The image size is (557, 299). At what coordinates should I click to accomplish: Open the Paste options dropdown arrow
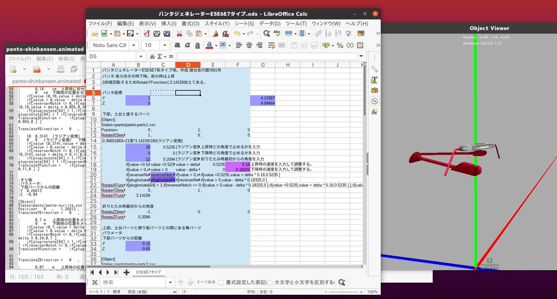pyautogui.click(x=206, y=33)
